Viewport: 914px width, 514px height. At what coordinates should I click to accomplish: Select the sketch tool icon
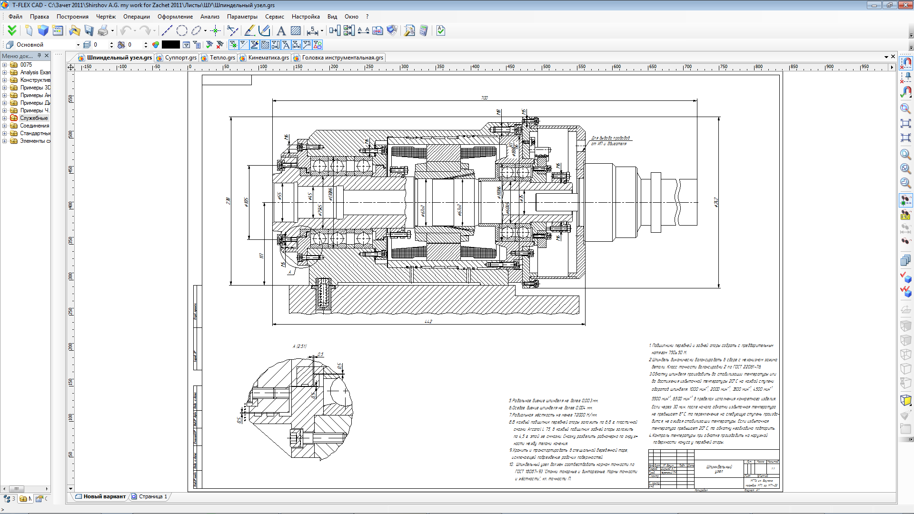[264, 30]
